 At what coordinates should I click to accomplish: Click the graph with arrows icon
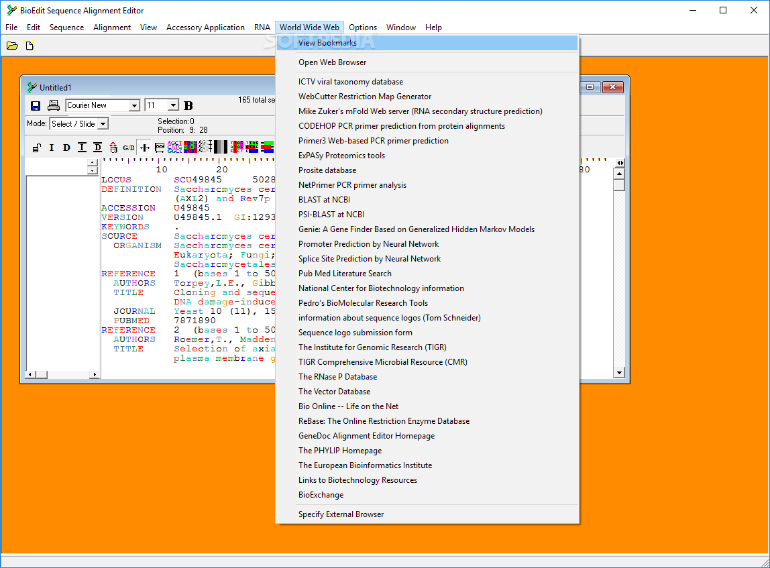(x=160, y=148)
